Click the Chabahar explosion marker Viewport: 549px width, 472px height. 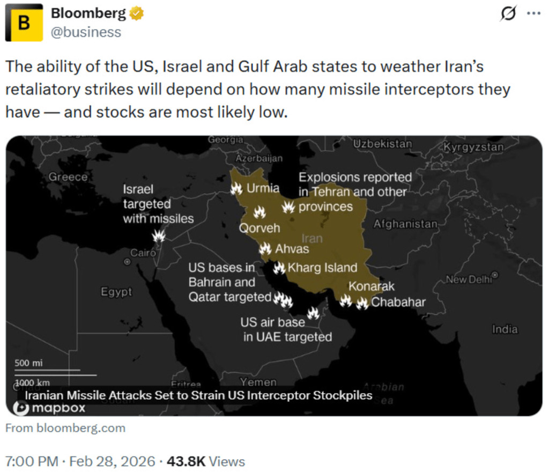[x=362, y=303]
